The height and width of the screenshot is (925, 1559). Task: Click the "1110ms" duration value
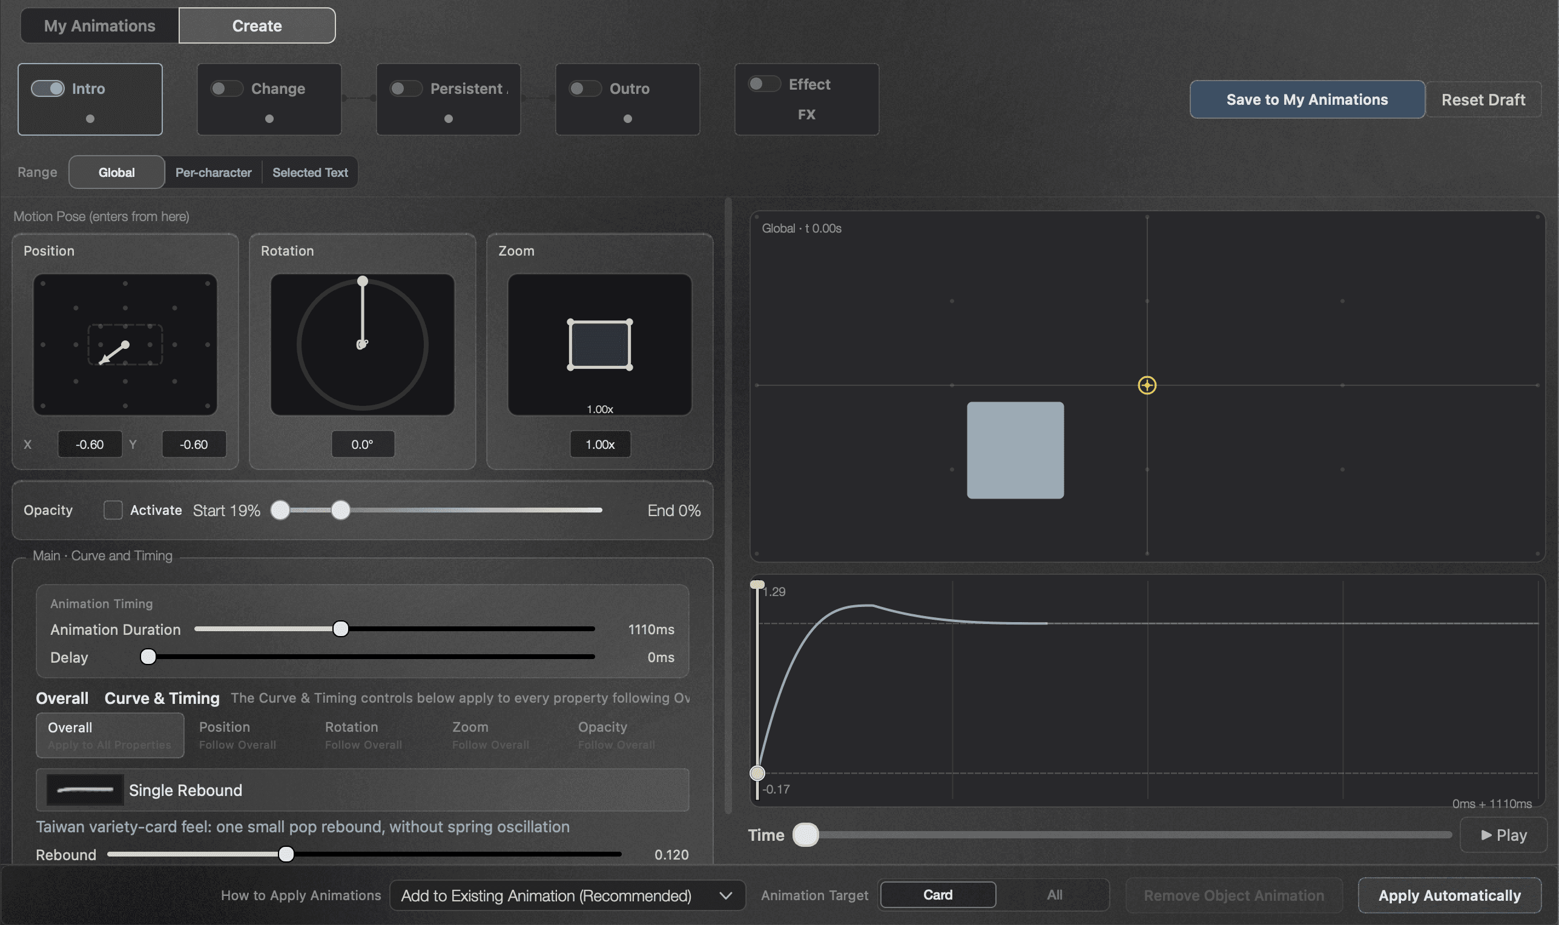(x=651, y=629)
